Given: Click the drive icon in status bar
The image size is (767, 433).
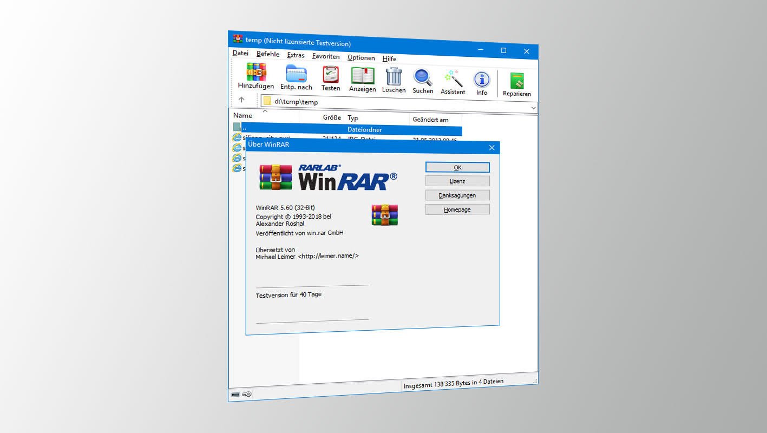Looking at the screenshot, I should coord(235,394).
